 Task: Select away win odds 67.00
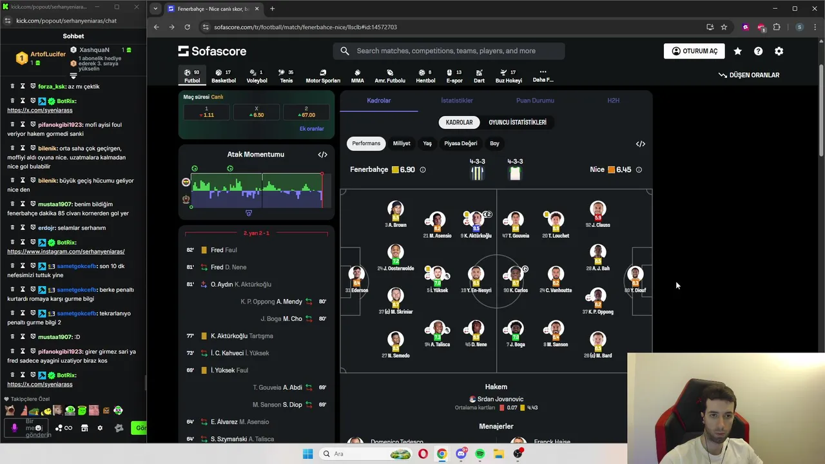[x=306, y=111]
